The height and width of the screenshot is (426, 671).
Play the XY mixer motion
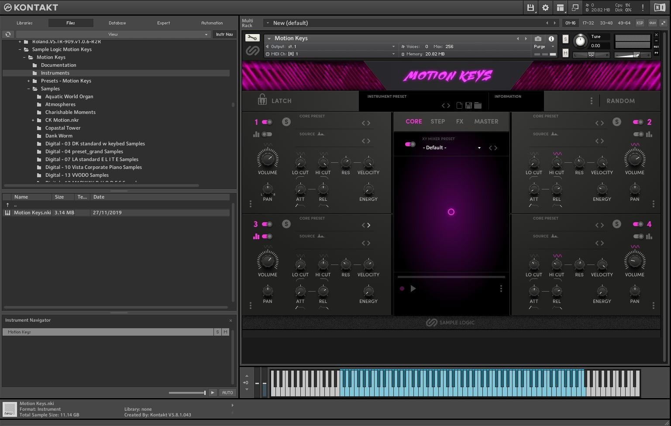[413, 289]
